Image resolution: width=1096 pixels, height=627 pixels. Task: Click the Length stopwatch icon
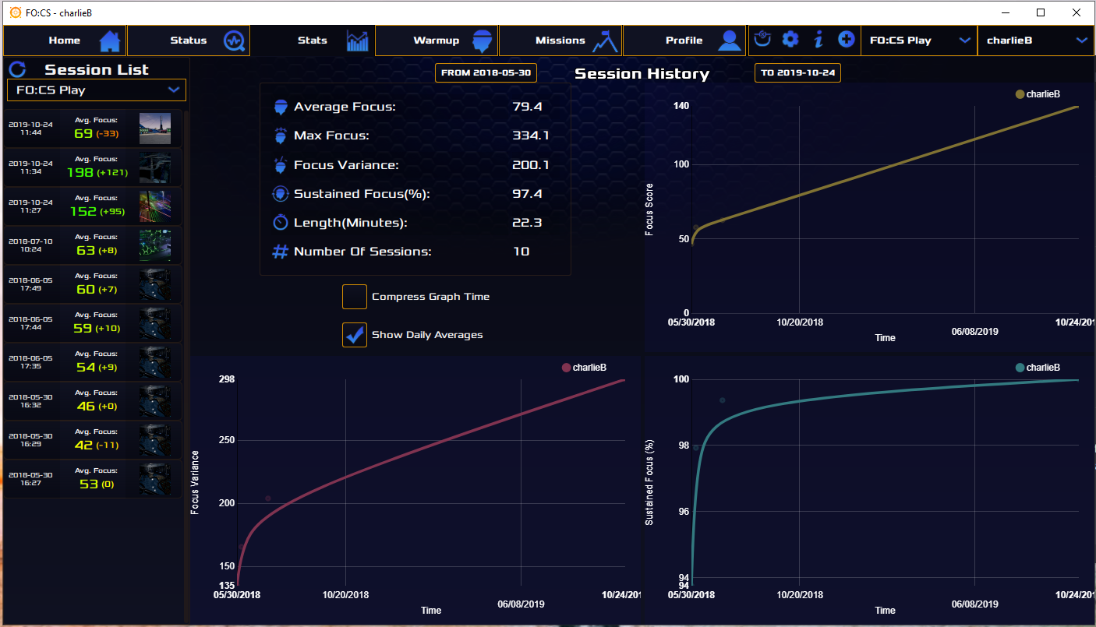click(x=281, y=223)
